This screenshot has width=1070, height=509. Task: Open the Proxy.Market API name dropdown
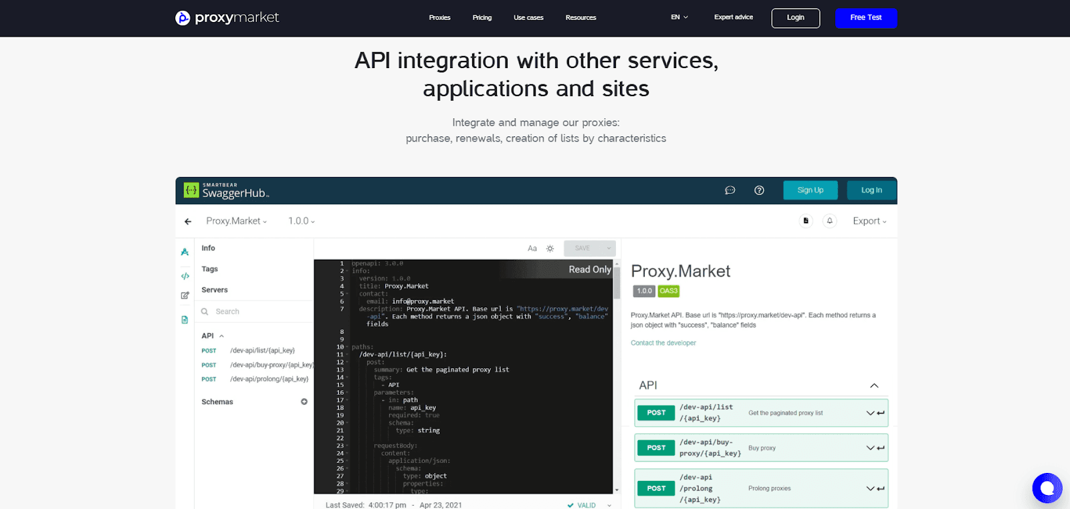pos(237,221)
